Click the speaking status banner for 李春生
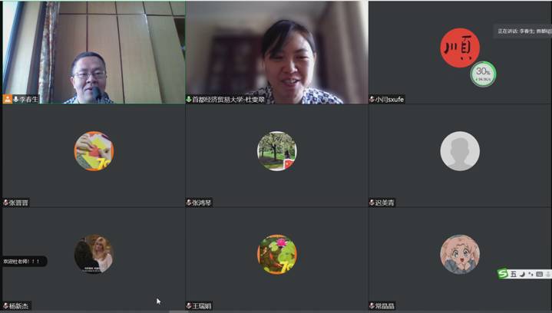Screen dimensions: 552x313 pyautogui.click(x=523, y=31)
